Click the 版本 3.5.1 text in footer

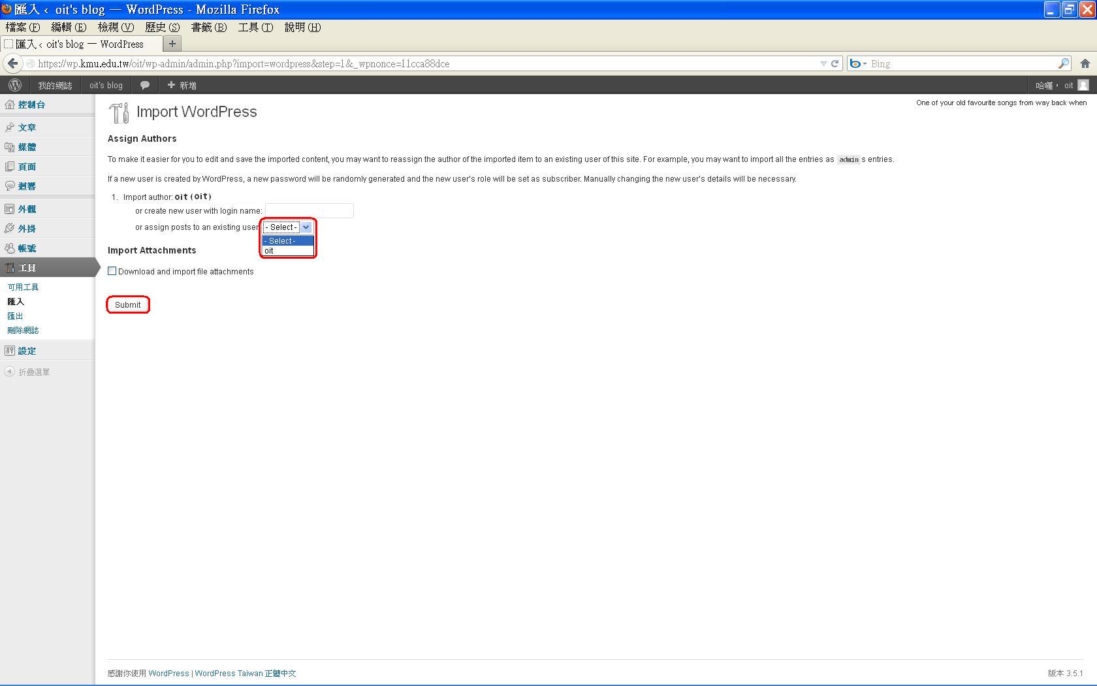[x=1066, y=674]
